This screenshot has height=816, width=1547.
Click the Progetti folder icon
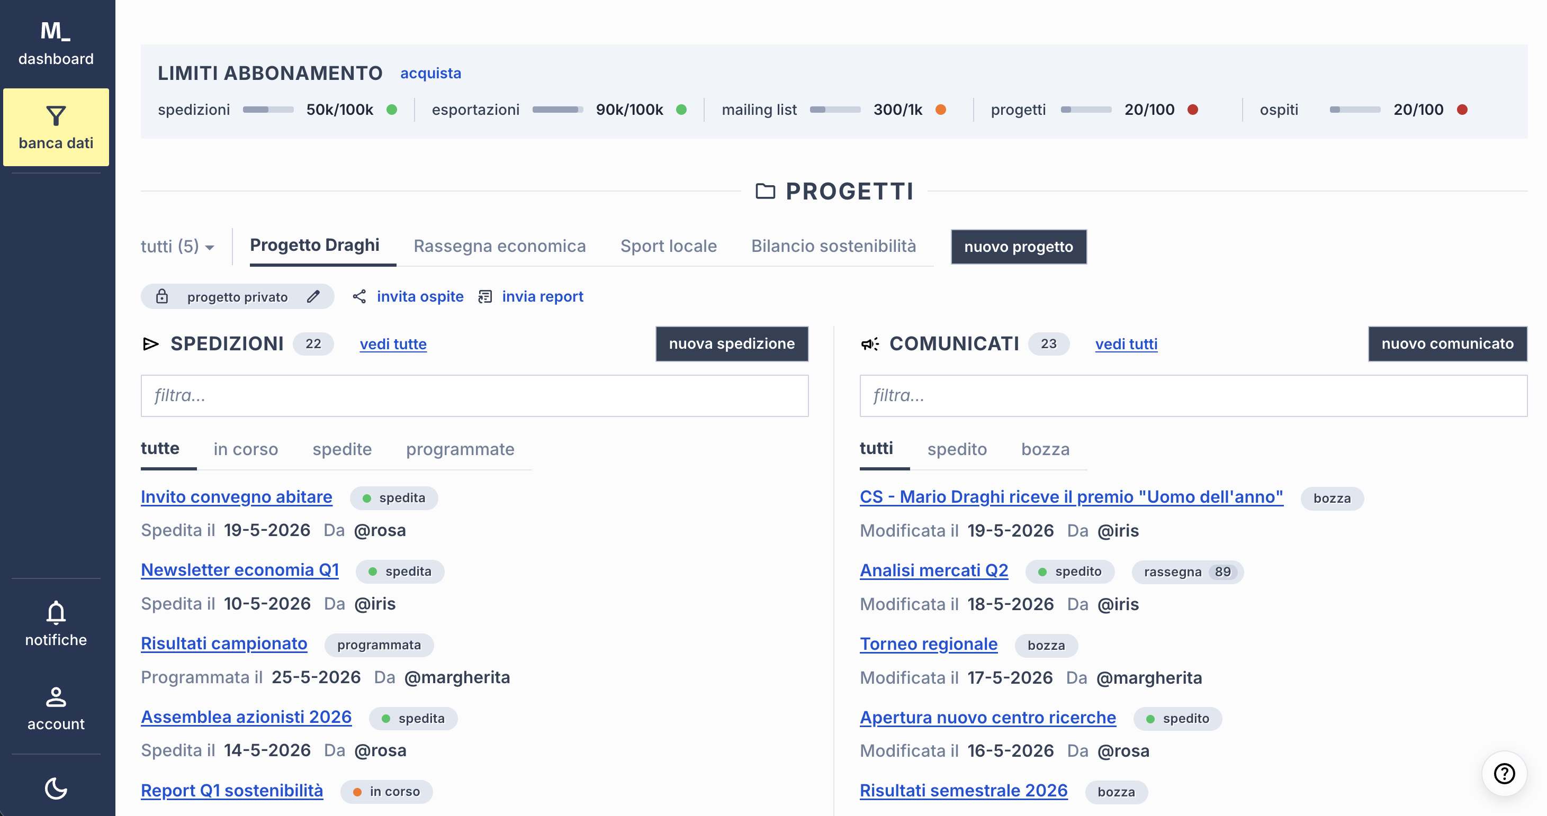(765, 191)
